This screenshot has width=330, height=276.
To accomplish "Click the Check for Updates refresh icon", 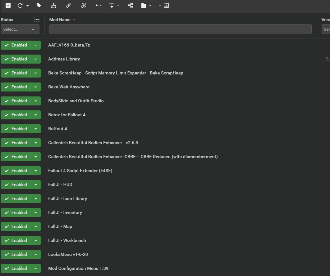I will point(20,6).
